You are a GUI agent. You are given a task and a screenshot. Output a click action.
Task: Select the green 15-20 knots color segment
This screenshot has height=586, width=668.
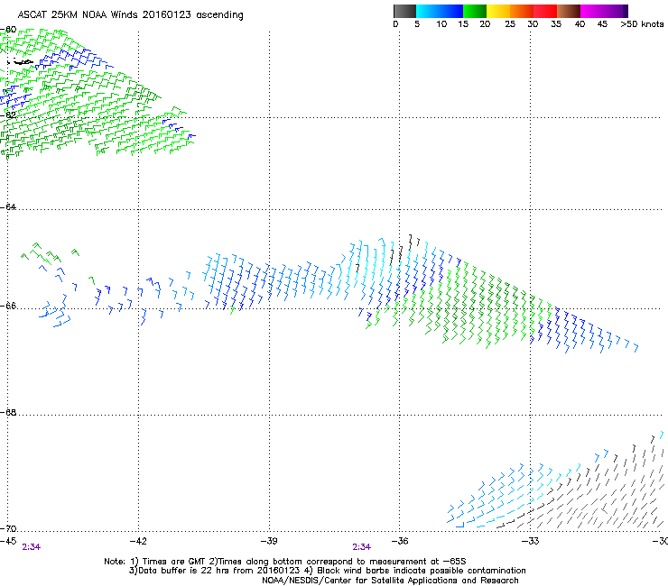tap(475, 11)
